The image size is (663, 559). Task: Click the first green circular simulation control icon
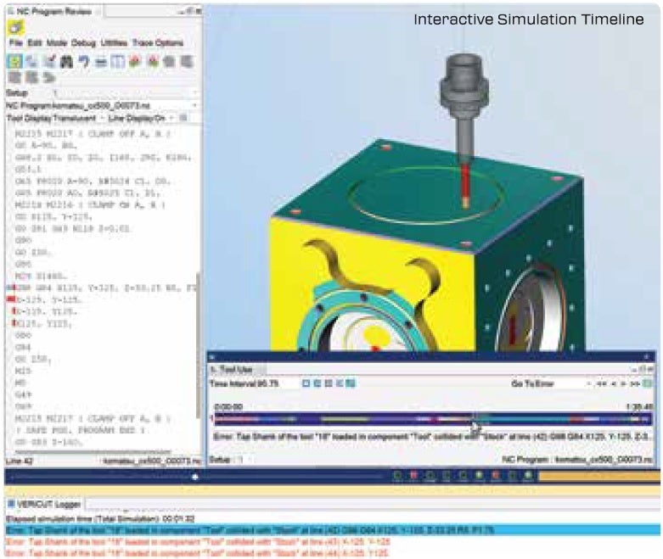[397, 476]
